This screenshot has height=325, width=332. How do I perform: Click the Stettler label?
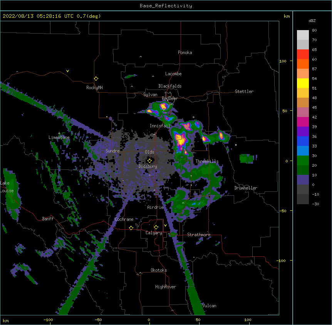tap(244, 91)
